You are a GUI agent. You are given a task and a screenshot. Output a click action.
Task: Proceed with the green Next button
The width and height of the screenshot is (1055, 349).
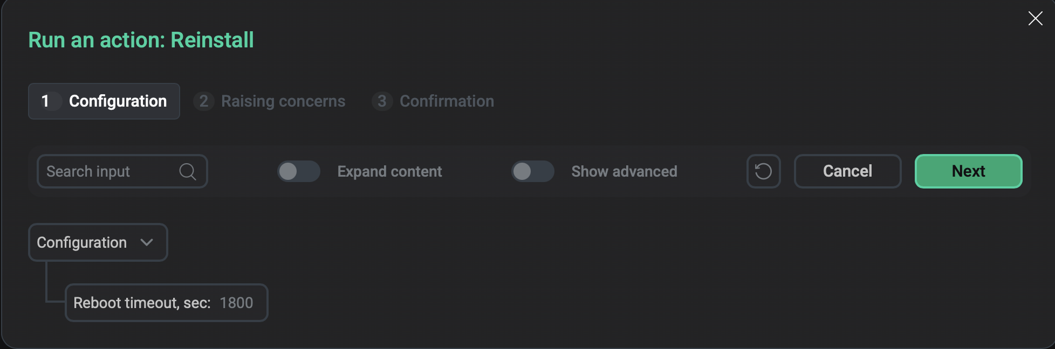[968, 171]
